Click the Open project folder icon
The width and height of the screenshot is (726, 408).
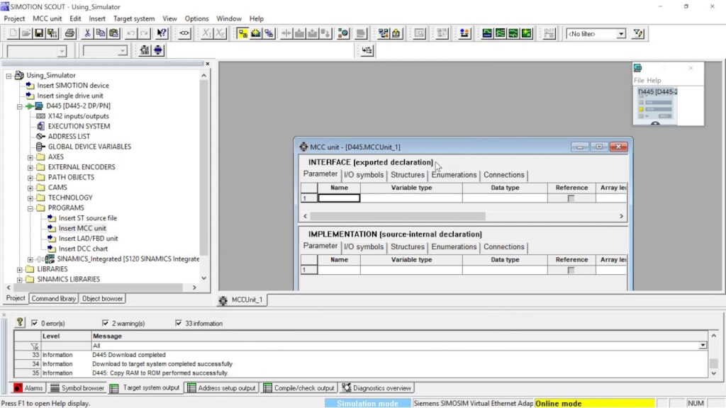[x=26, y=33]
